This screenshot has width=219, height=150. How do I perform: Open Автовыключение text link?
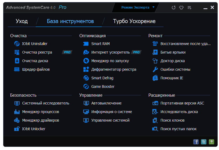point(106,103)
